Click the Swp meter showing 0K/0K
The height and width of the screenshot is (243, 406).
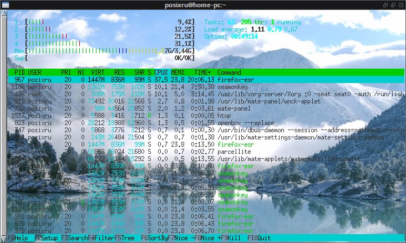pyautogui.click(x=105, y=58)
